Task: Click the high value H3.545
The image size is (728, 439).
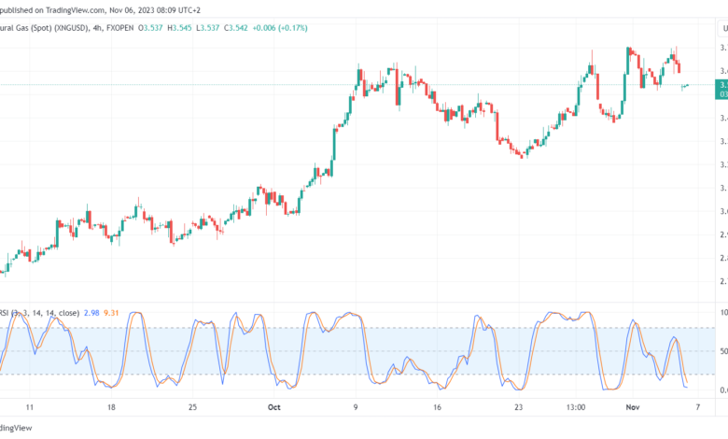Action: coord(180,28)
